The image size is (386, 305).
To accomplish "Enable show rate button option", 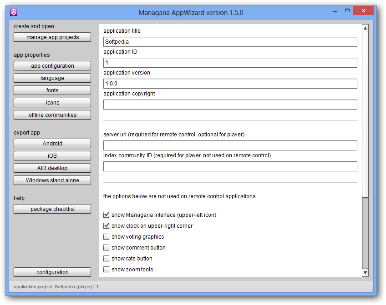I will click(107, 259).
